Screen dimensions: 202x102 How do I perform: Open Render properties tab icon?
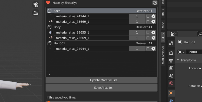tap(171, 53)
